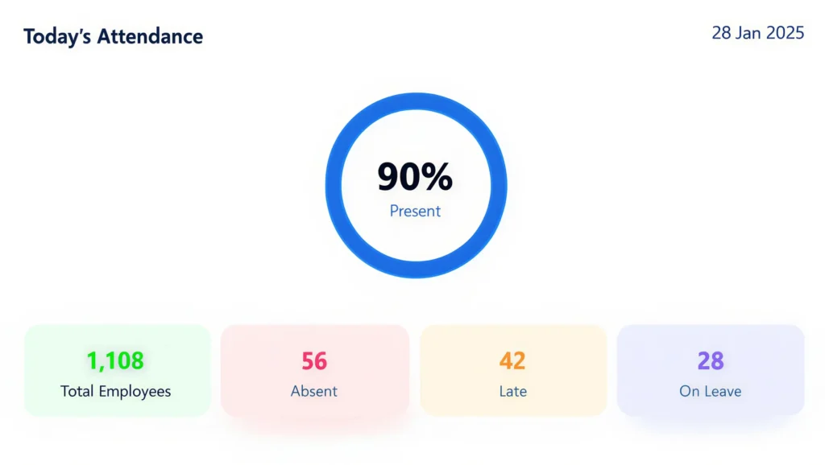Click the Today's Attendance heading
The height and width of the screenshot is (465, 825).
(x=113, y=36)
